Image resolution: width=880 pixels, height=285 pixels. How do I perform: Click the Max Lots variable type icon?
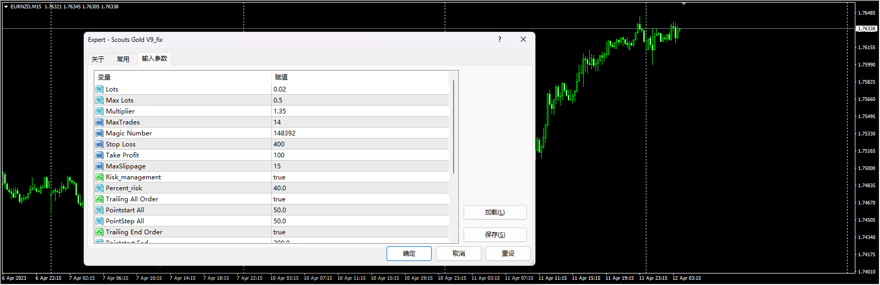click(100, 100)
